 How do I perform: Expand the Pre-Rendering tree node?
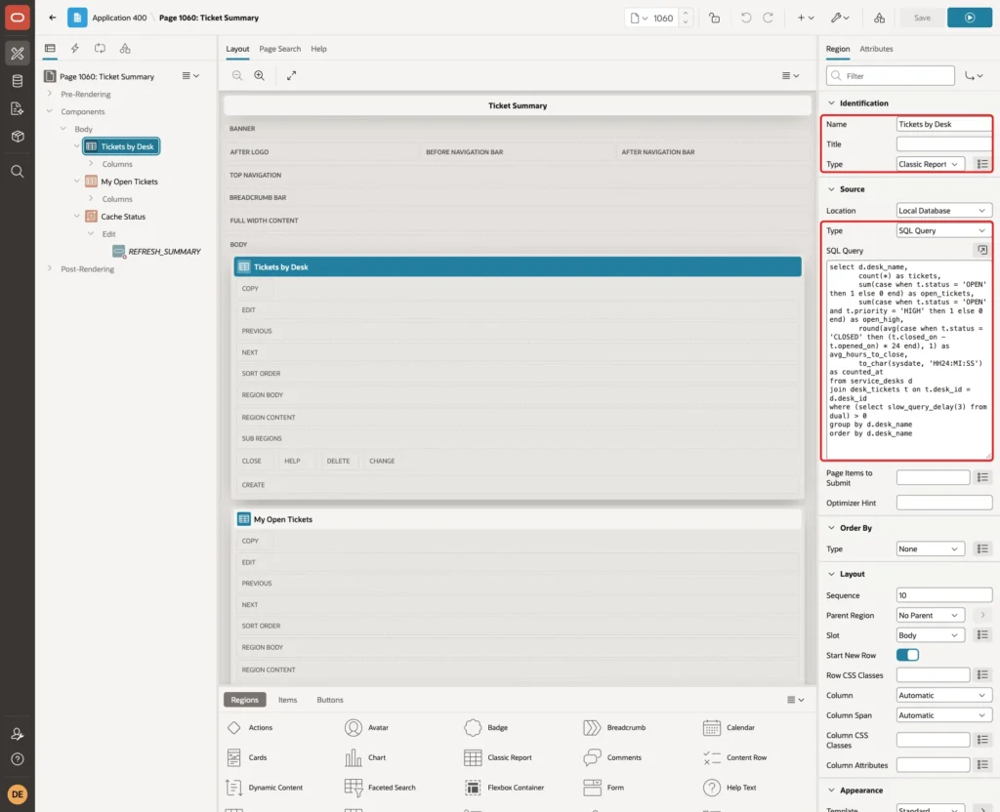point(50,94)
